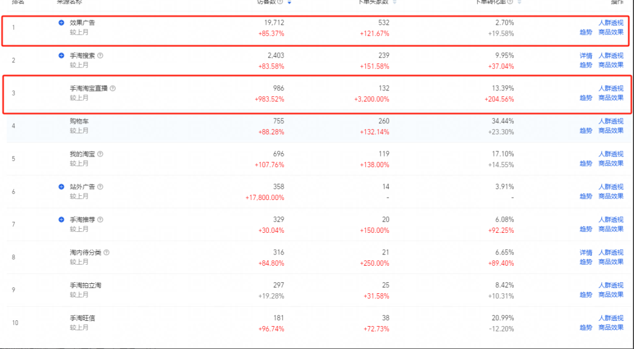Show help tooltip for 手淘推荐
634x349 pixels.
point(100,219)
